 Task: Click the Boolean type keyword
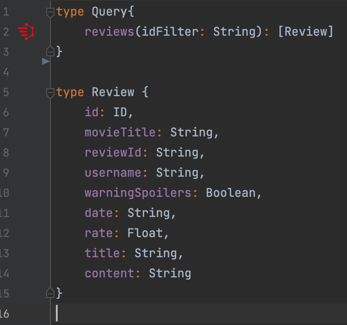(231, 193)
